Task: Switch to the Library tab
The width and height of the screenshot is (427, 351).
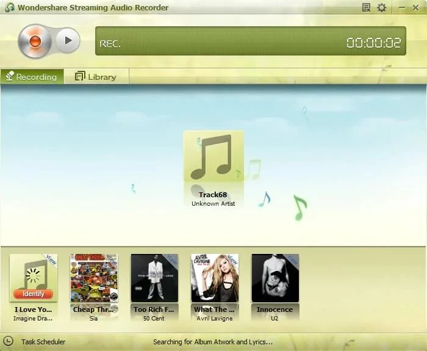Action: [96, 76]
